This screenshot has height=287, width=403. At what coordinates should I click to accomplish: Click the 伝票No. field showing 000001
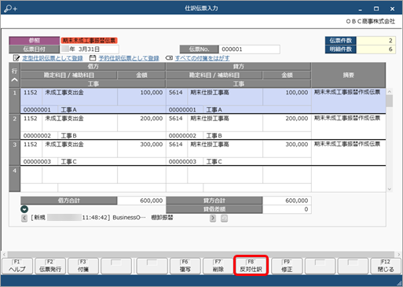[x=249, y=50]
